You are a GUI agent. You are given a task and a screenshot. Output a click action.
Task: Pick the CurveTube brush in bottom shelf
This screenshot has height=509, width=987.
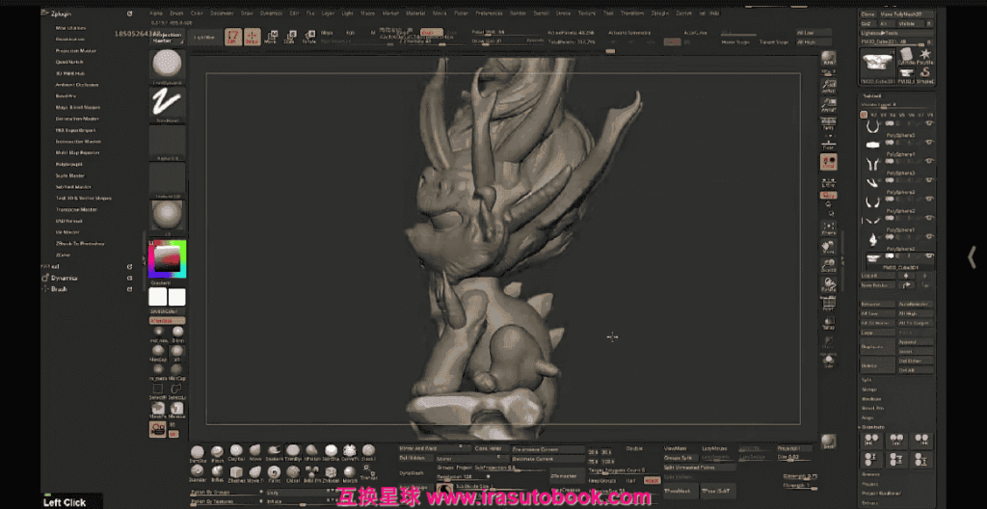click(349, 452)
